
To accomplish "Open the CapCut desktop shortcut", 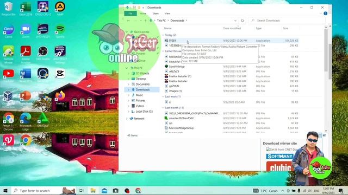I will (60, 74).
